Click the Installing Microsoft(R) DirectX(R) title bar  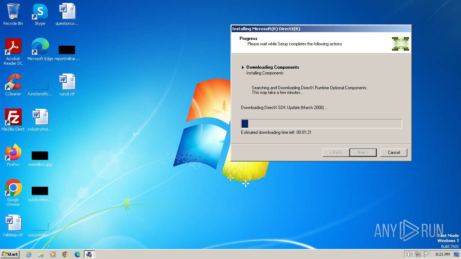pos(321,29)
